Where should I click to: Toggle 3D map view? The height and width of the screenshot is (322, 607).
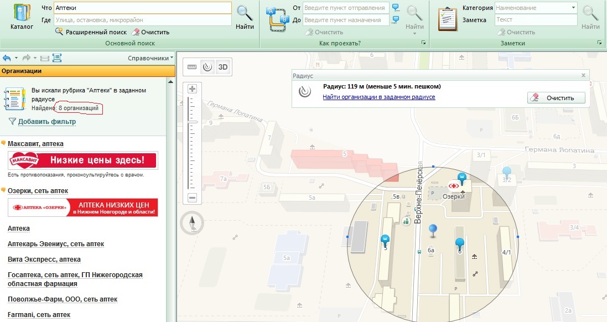point(223,67)
